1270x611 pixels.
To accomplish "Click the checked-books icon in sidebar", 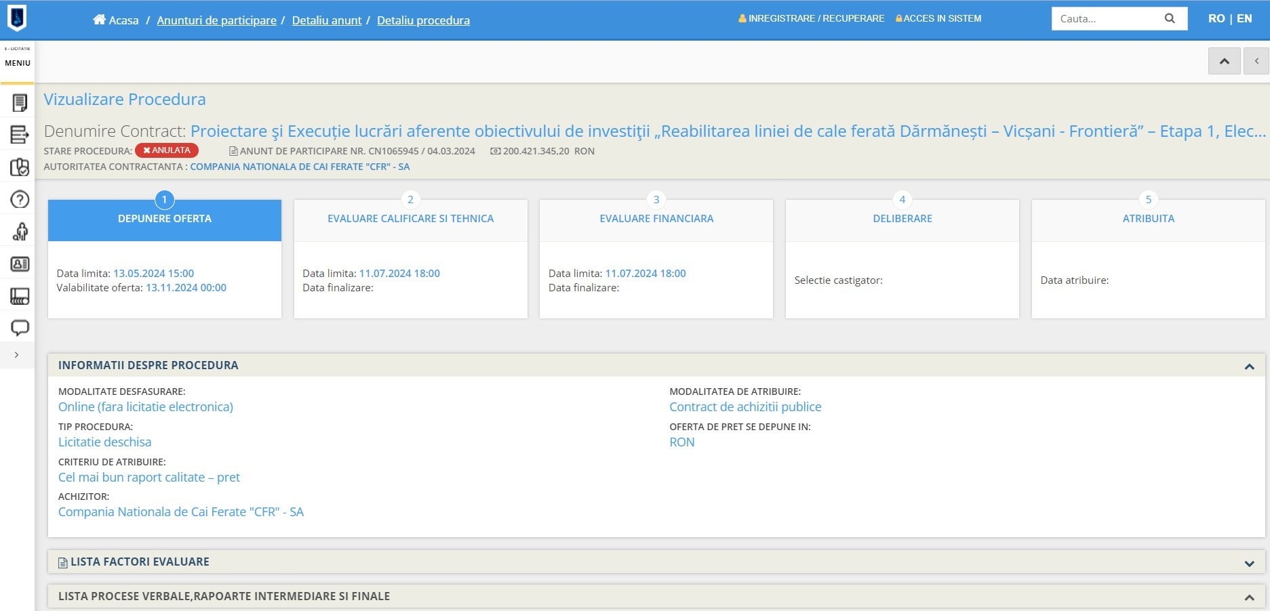I will (x=20, y=167).
